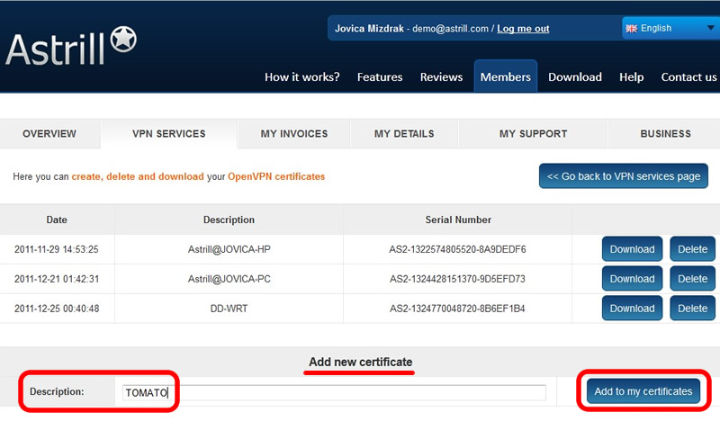Click the Log me out link
The width and height of the screenshot is (720, 421).
[x=523, y=29]
